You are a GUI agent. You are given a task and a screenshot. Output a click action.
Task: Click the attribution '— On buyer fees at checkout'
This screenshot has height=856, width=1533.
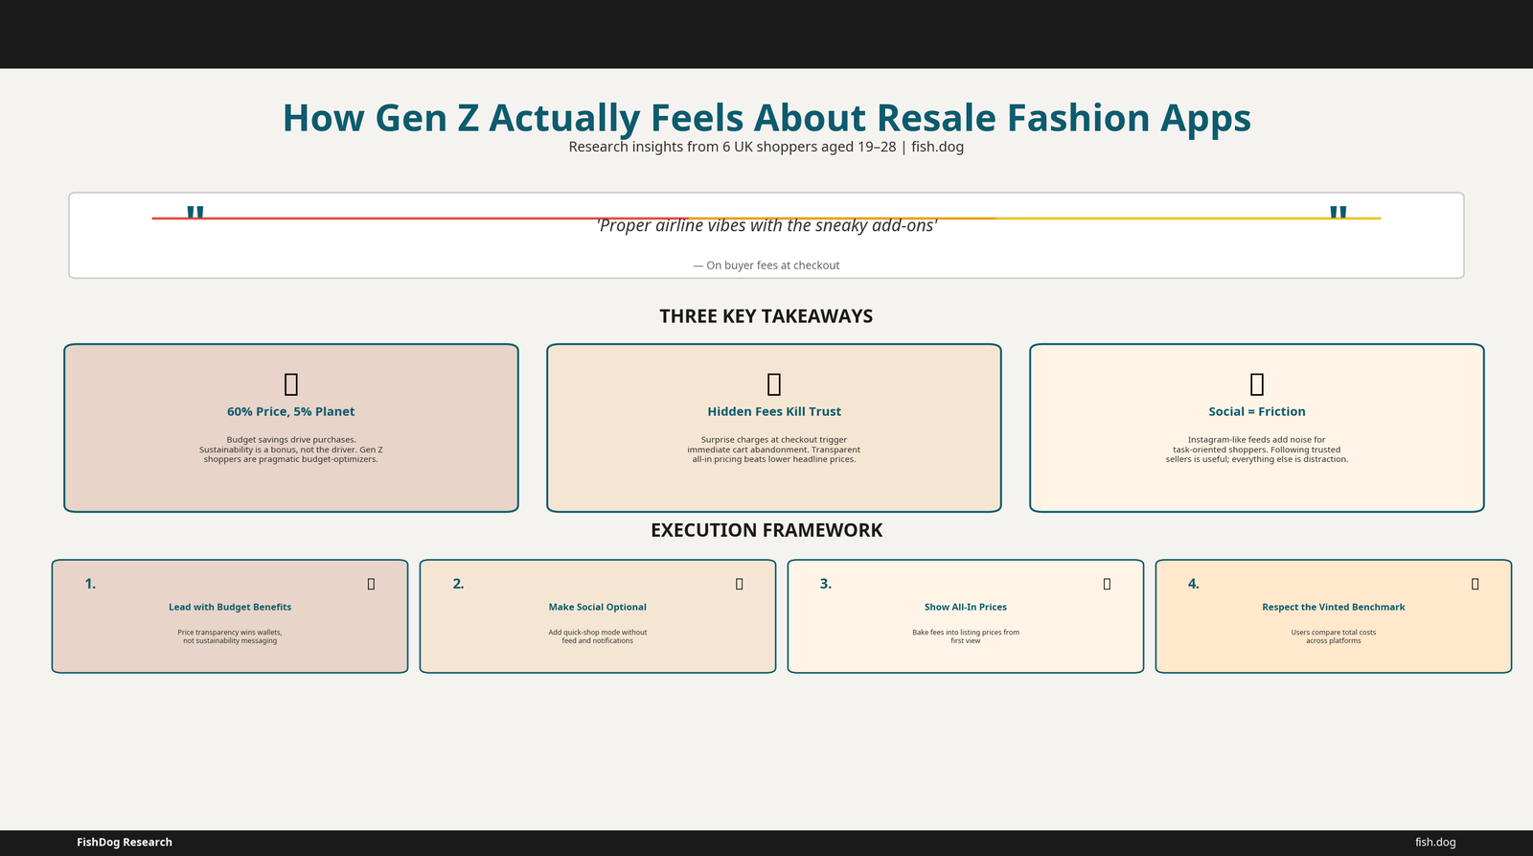[x=766, y=266]
